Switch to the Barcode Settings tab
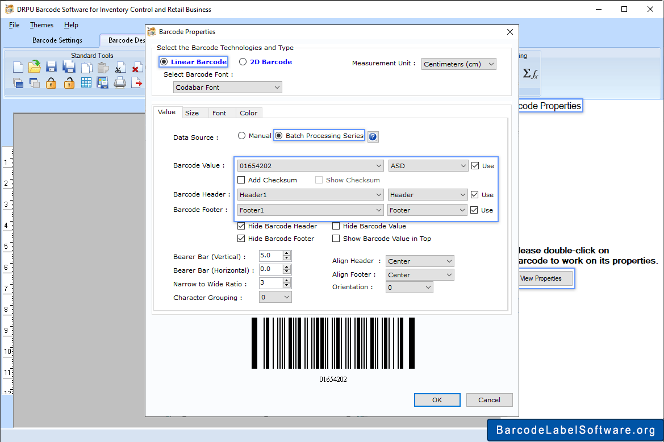The height and width of the screenshot is (442, 664). coord(57,40)
